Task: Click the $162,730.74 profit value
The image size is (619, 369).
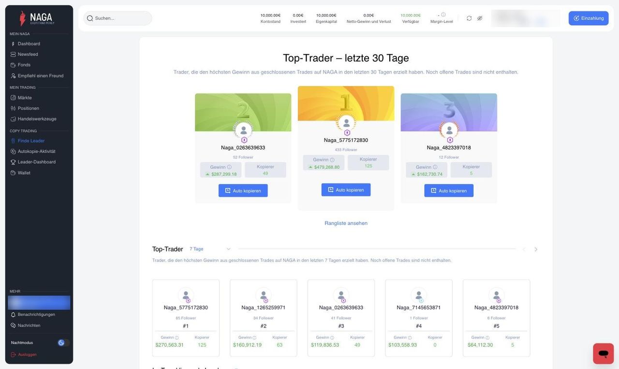Action: click(x=430, y=175)
